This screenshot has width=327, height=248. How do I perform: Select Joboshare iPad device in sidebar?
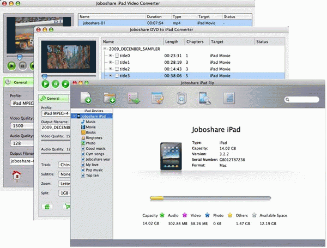point(92,116)
